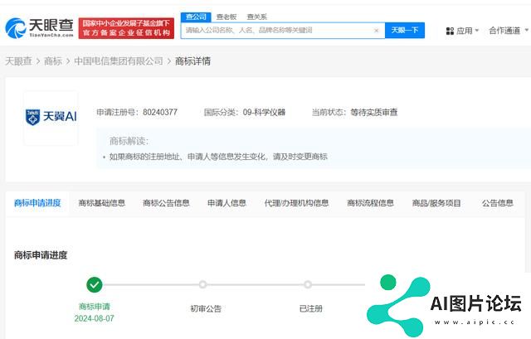Open the red 国家中小企业发展子基金 banner
Image resolution: width=531 pixels, height=339 pixels.
tap(126, 28)
